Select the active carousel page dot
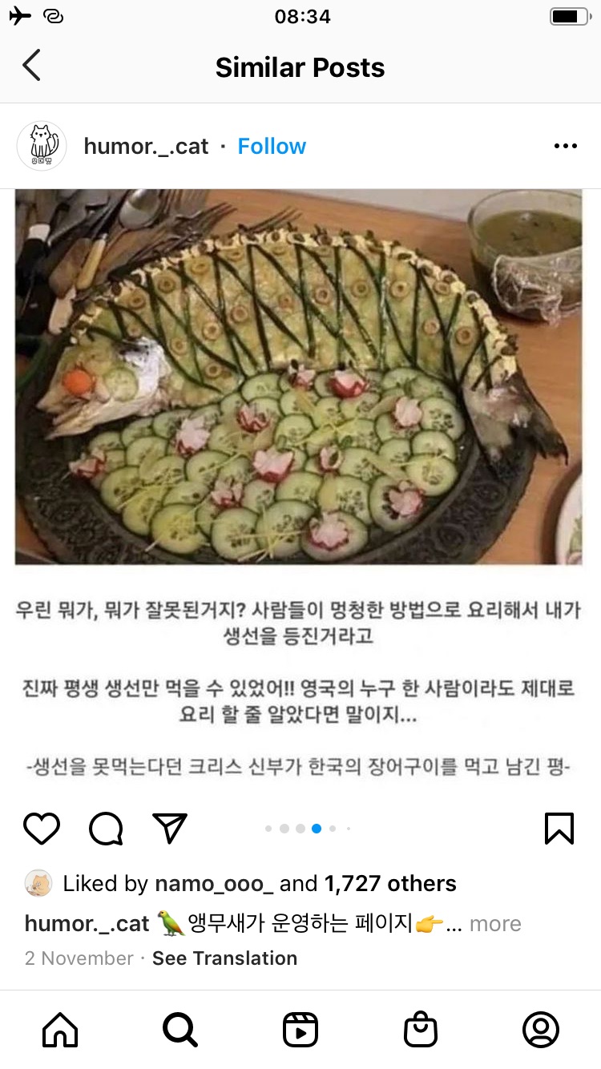Screen dimensions: 601x1069 317,829
